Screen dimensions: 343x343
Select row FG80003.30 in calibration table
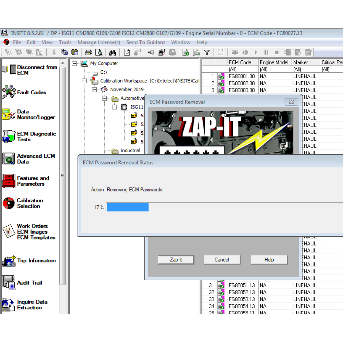coord(272,90)
